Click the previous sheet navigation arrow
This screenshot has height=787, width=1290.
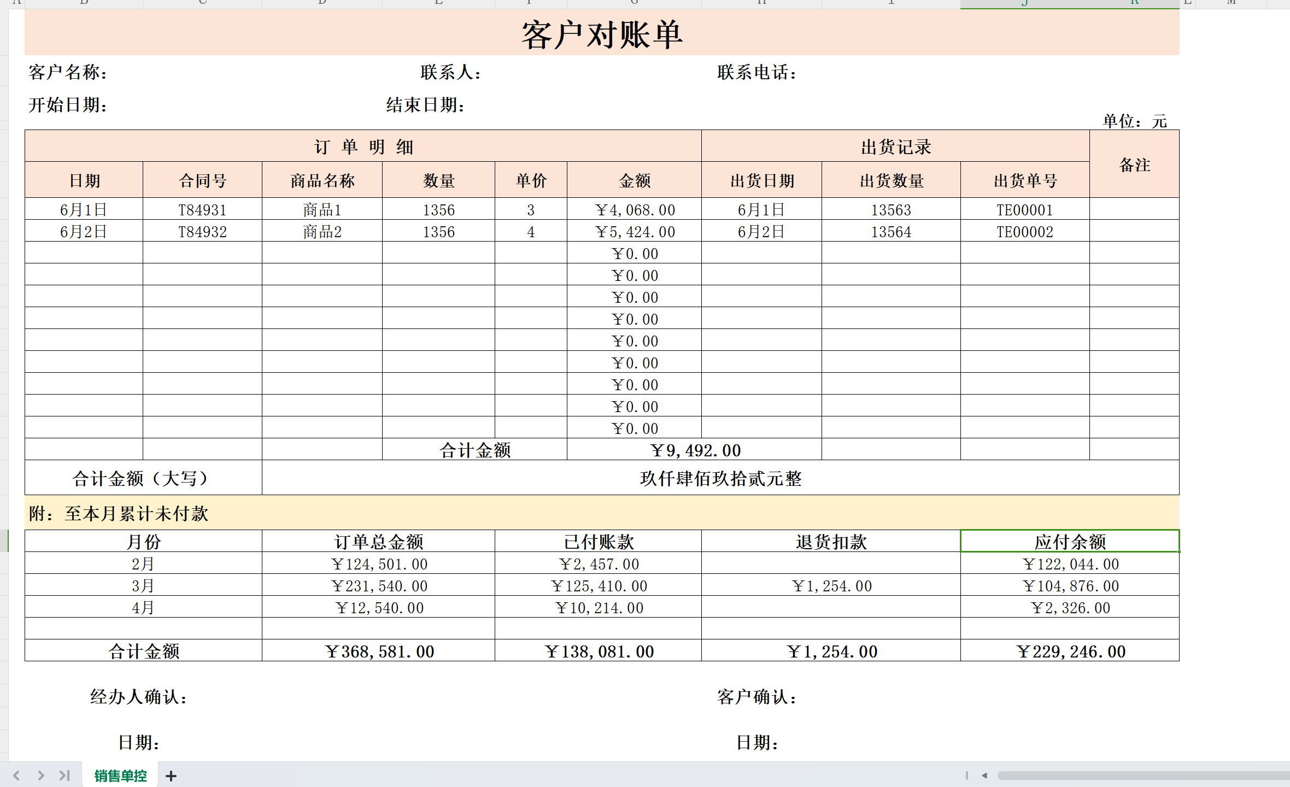pyautogui.click(x=16, y=775)
